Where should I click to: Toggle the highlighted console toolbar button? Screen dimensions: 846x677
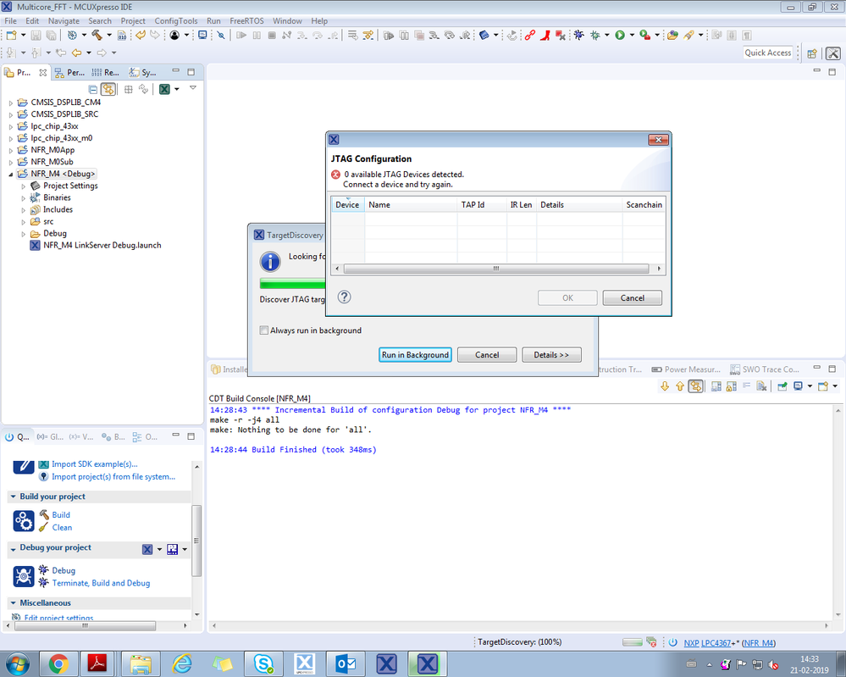pos(695,386)
